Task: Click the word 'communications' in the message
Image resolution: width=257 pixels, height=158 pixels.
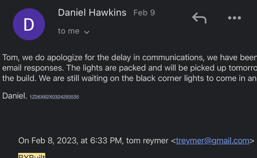Action: click(x=173, y=58)
